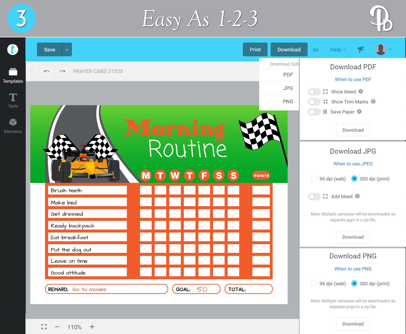
Task: Select the Good attitude text row
Action: pyautogui.click(x=87, y=272)
